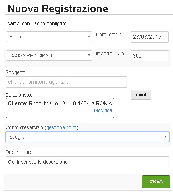Open the Conto d'esercizio Scegli dropdown

[x=87, y=137]
